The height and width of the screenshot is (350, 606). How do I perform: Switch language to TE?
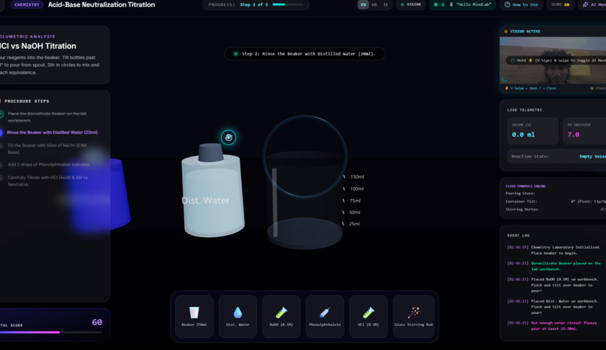385,5
